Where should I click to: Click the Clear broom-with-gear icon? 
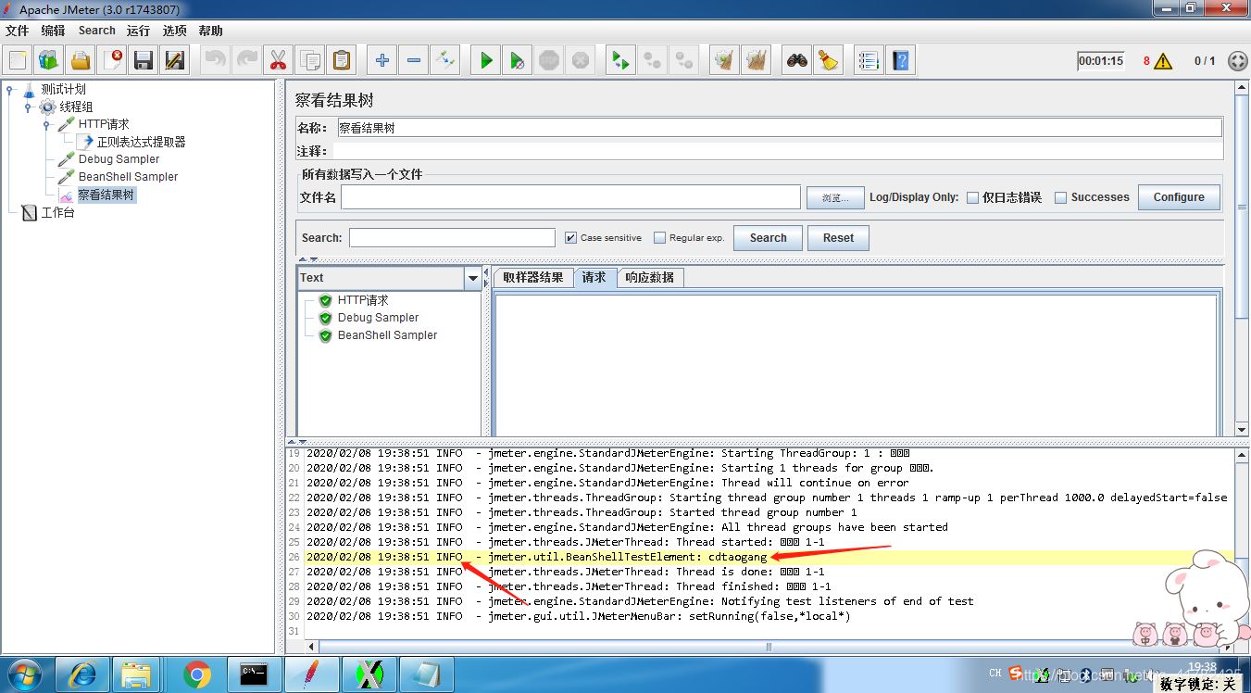click(x=724, y=60)
